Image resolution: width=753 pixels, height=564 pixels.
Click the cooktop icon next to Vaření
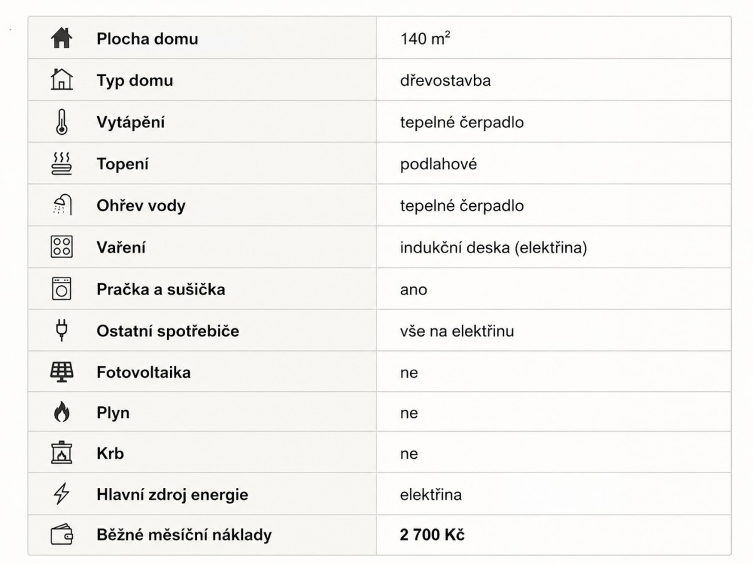point(61,247)
